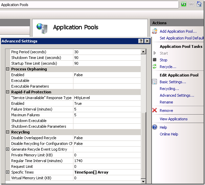Screen dimensions: 205x185
Task: Click the settings list scrollbar thumb
Action: point(143,145)
